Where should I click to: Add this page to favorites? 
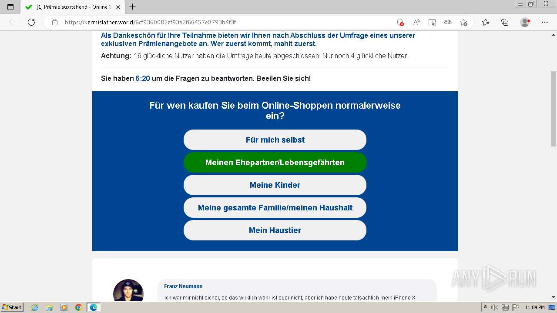point(464,22)
